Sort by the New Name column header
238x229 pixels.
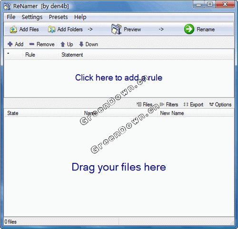coord(195,113)
